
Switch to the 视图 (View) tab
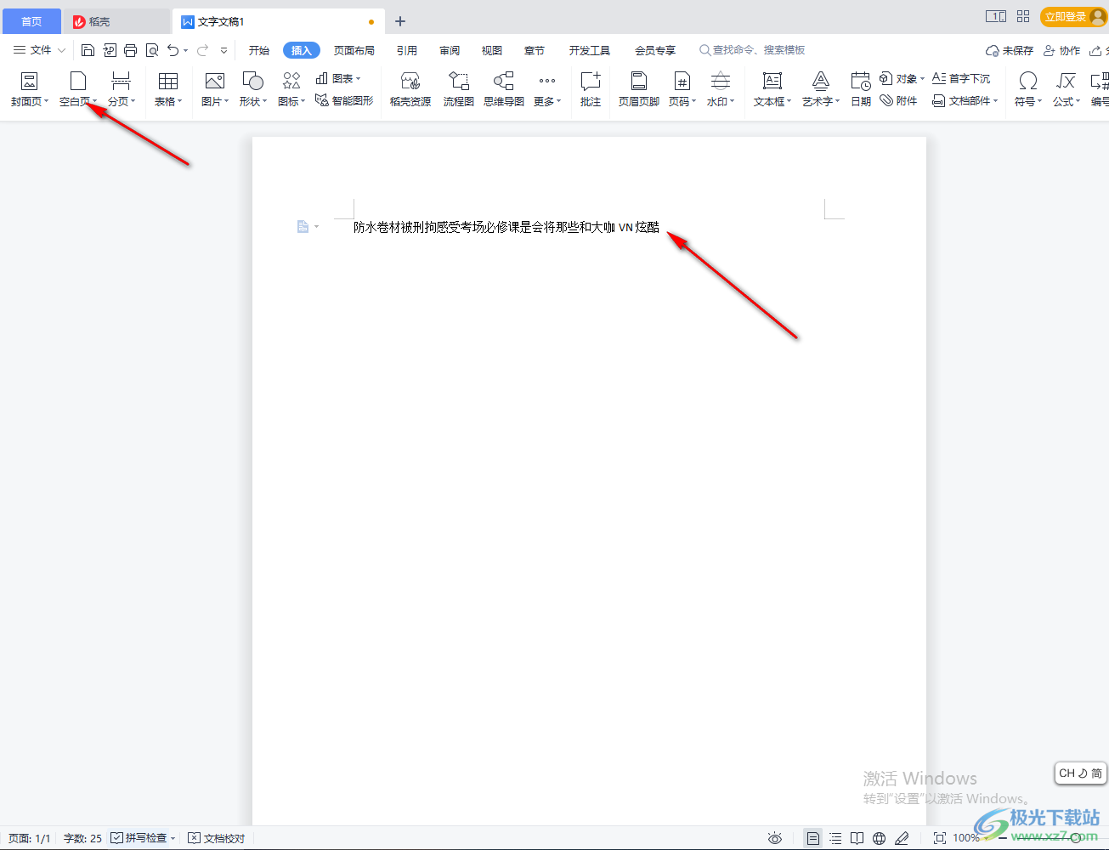tap(492, 50)
